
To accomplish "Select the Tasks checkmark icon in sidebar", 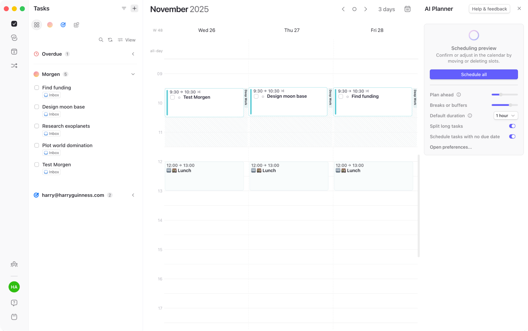I will (14, 24).
